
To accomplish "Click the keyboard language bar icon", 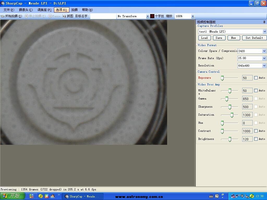I will pos(211,196).
